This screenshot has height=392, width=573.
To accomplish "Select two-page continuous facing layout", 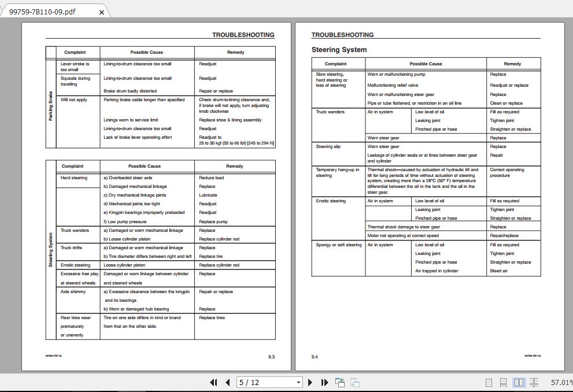I will click(x=534, y=383).
